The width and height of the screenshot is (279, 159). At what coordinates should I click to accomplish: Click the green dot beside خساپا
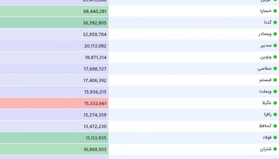(275, 11)
